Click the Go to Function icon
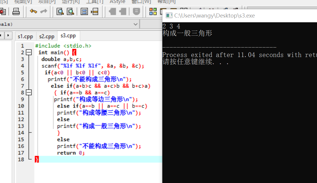The image size is (317, 183). 84,12
